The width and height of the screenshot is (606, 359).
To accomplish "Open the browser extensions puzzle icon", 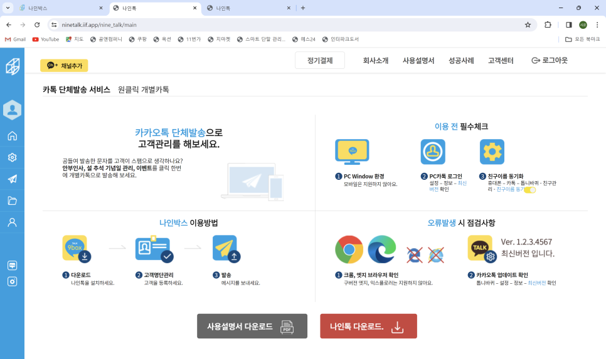I will coord(548,24).
